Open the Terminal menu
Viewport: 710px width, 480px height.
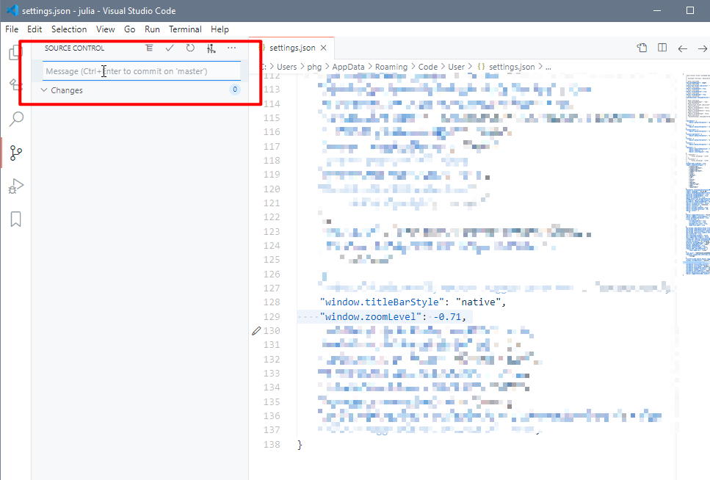click(x=185, y=29)
